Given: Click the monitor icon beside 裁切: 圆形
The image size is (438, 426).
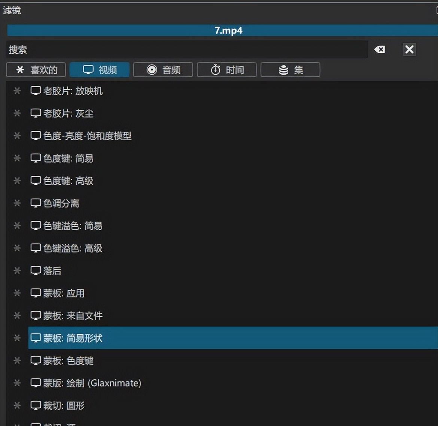Looking at the screenshot, I should (x=36, y=405).
